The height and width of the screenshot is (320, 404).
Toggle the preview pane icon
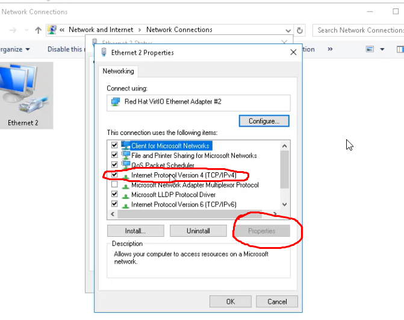400,49
